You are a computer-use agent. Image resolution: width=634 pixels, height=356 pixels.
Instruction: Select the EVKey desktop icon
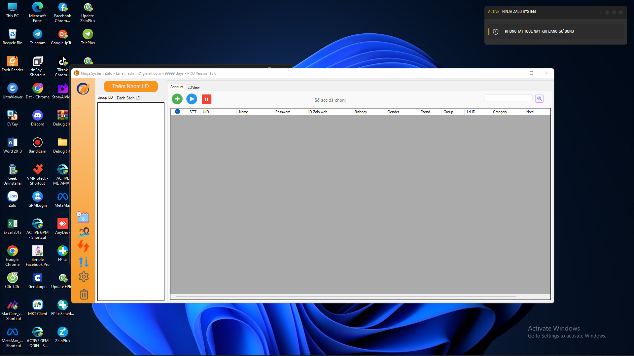click(x=13, y=118)
